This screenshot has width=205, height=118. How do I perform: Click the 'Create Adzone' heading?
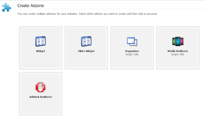click(31, 6)
